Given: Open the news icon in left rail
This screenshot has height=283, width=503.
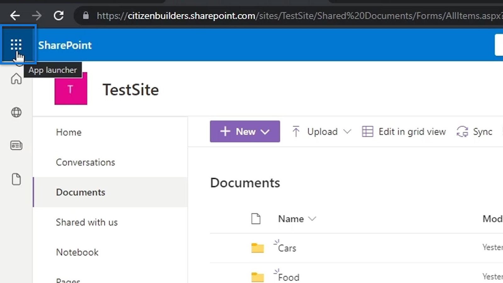Looking at the screenshot, I should 16,145.
